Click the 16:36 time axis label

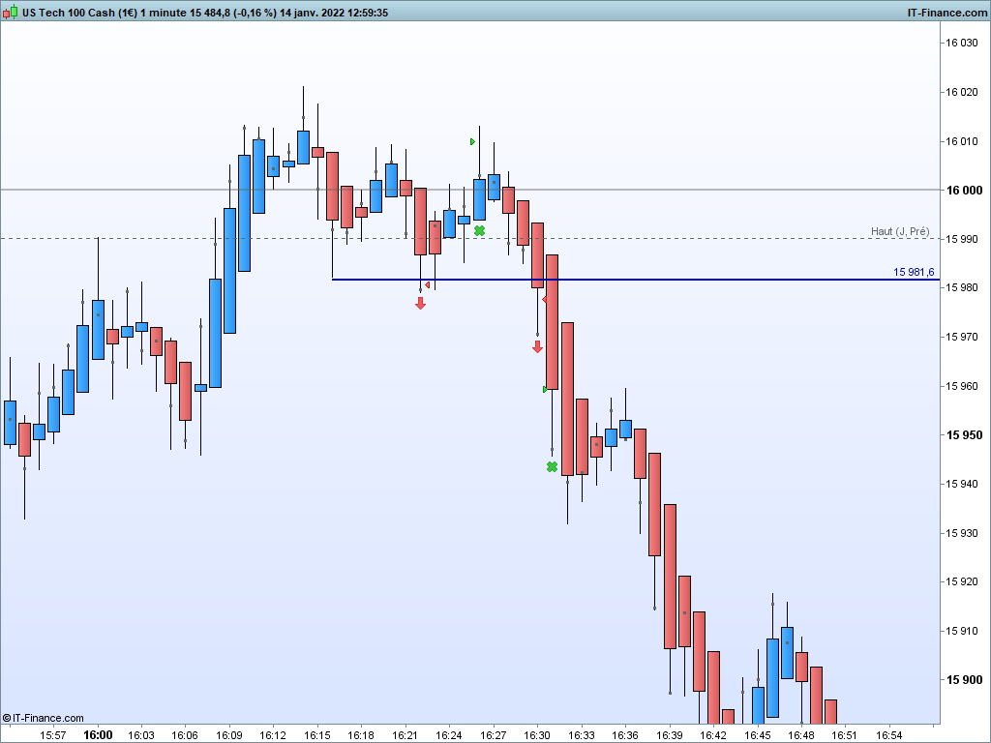625,735
